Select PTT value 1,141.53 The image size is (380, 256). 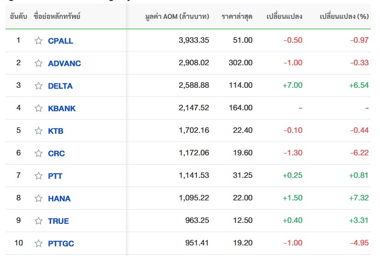194,176
